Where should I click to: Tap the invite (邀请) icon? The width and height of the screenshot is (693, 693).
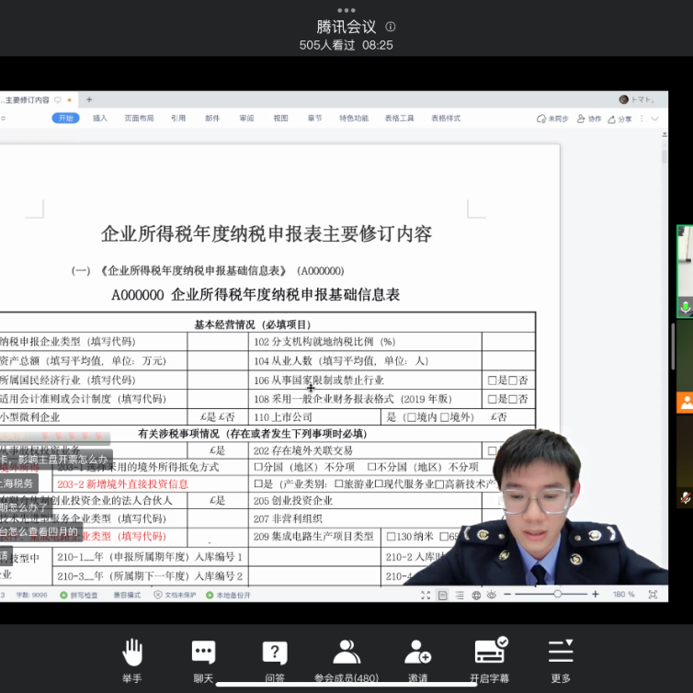417,652
